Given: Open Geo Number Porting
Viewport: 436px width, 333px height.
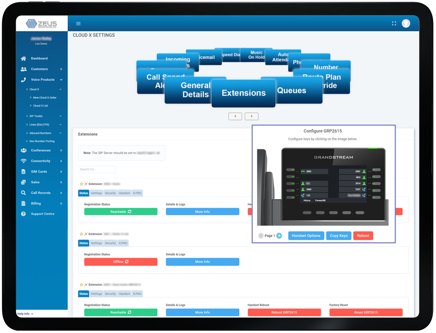Looking at the screenshot, I should (x=42, y=141).
